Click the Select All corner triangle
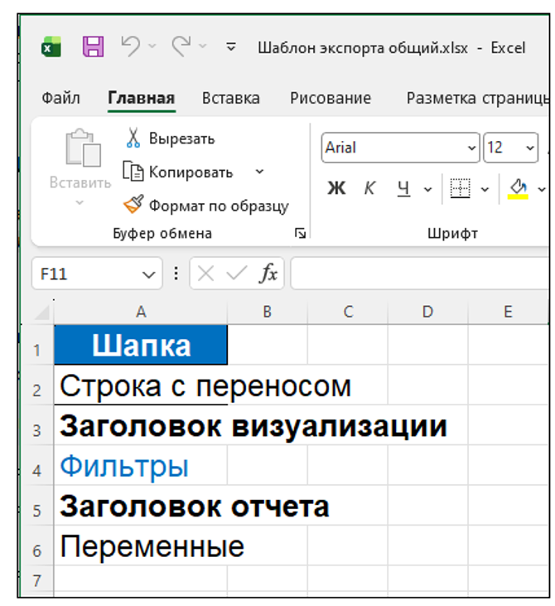Viewport: 555px width, 606px height. coord(41,313)
